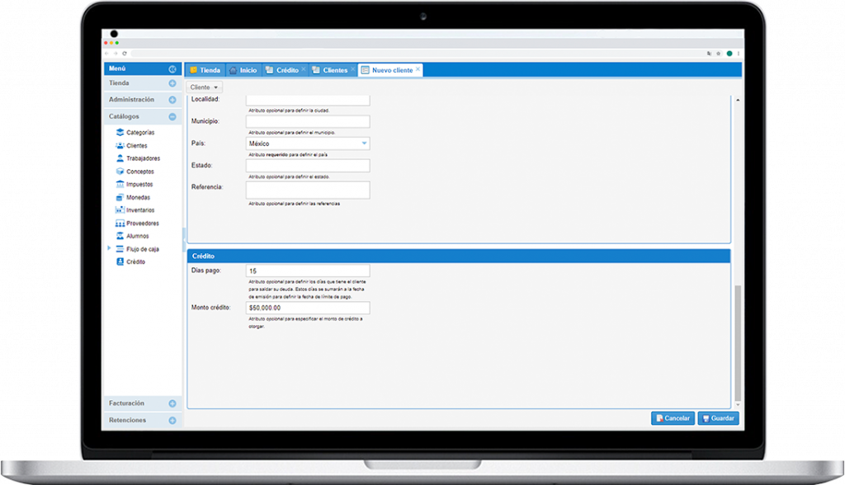The image size is (845, 485).
Task: Open the Cliente dropdown menu
Action: pos(205,87)
